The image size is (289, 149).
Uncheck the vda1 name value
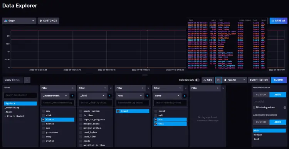click(x=156, y=124)
